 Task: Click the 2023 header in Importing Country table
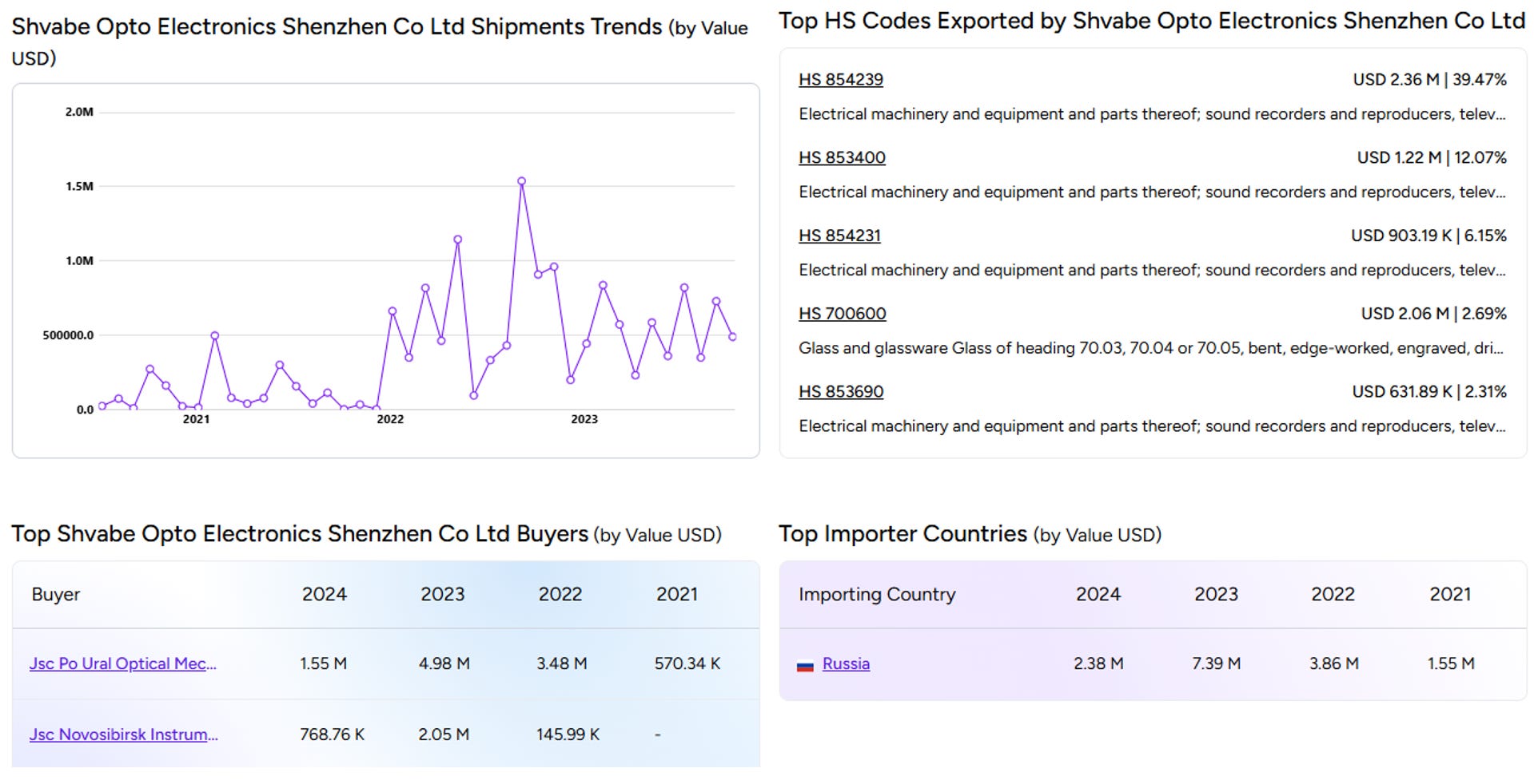coord(1216,595)
